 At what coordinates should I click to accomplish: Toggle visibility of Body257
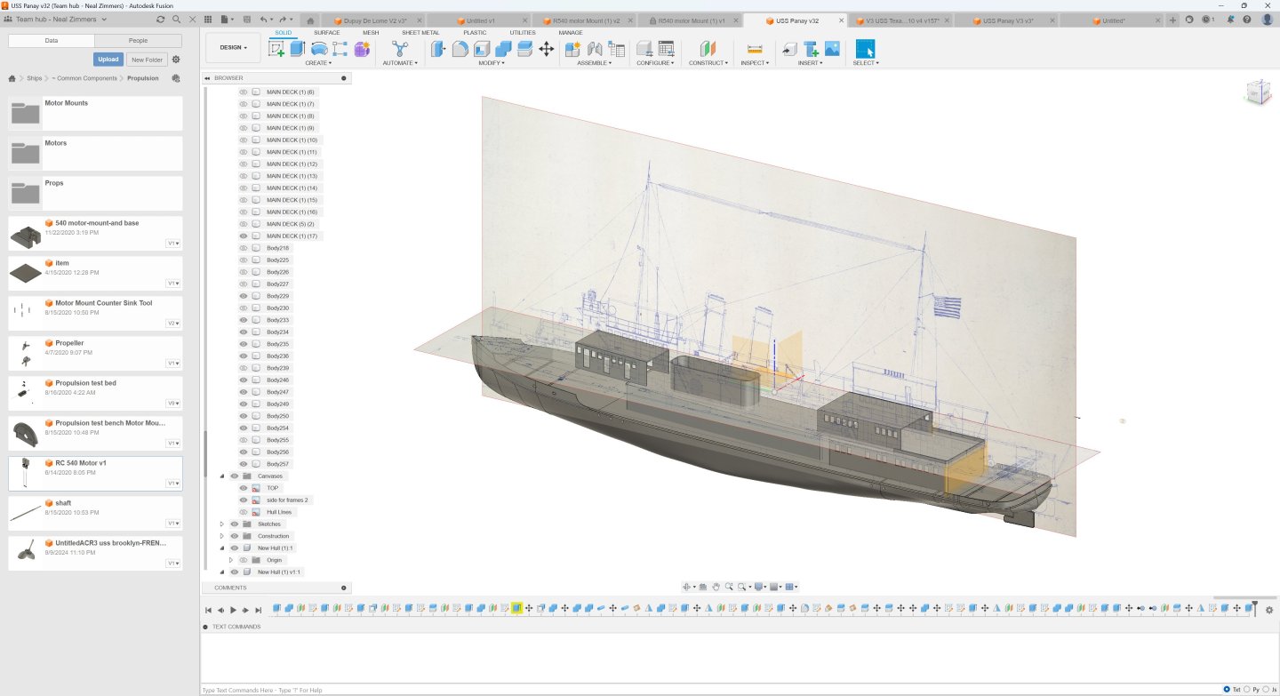[244, 464]
